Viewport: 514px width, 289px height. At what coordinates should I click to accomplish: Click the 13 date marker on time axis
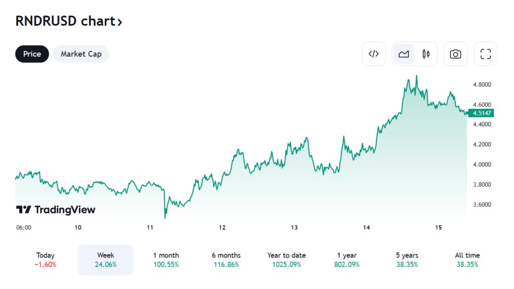pos(295,227)
